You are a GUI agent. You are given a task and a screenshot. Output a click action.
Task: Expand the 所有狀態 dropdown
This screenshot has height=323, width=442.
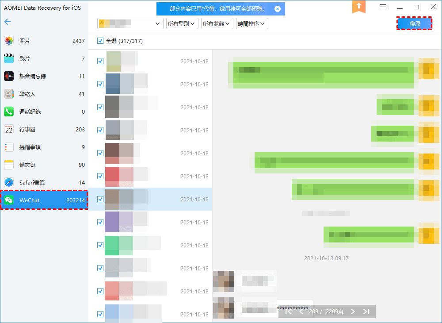[x=217, y=24]
